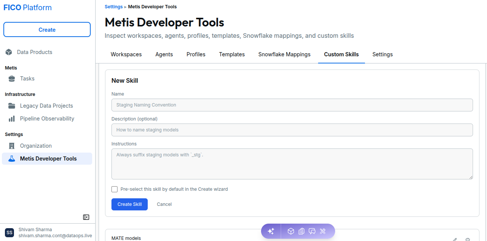Focus the Instructions text area
The width and height of the screenshot is (487, 241).
tap(292, 164)
